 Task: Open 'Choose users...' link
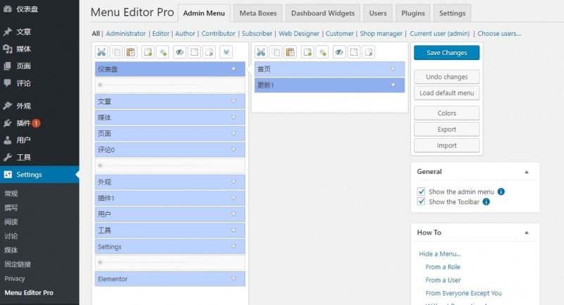click(x=499, y=33)
